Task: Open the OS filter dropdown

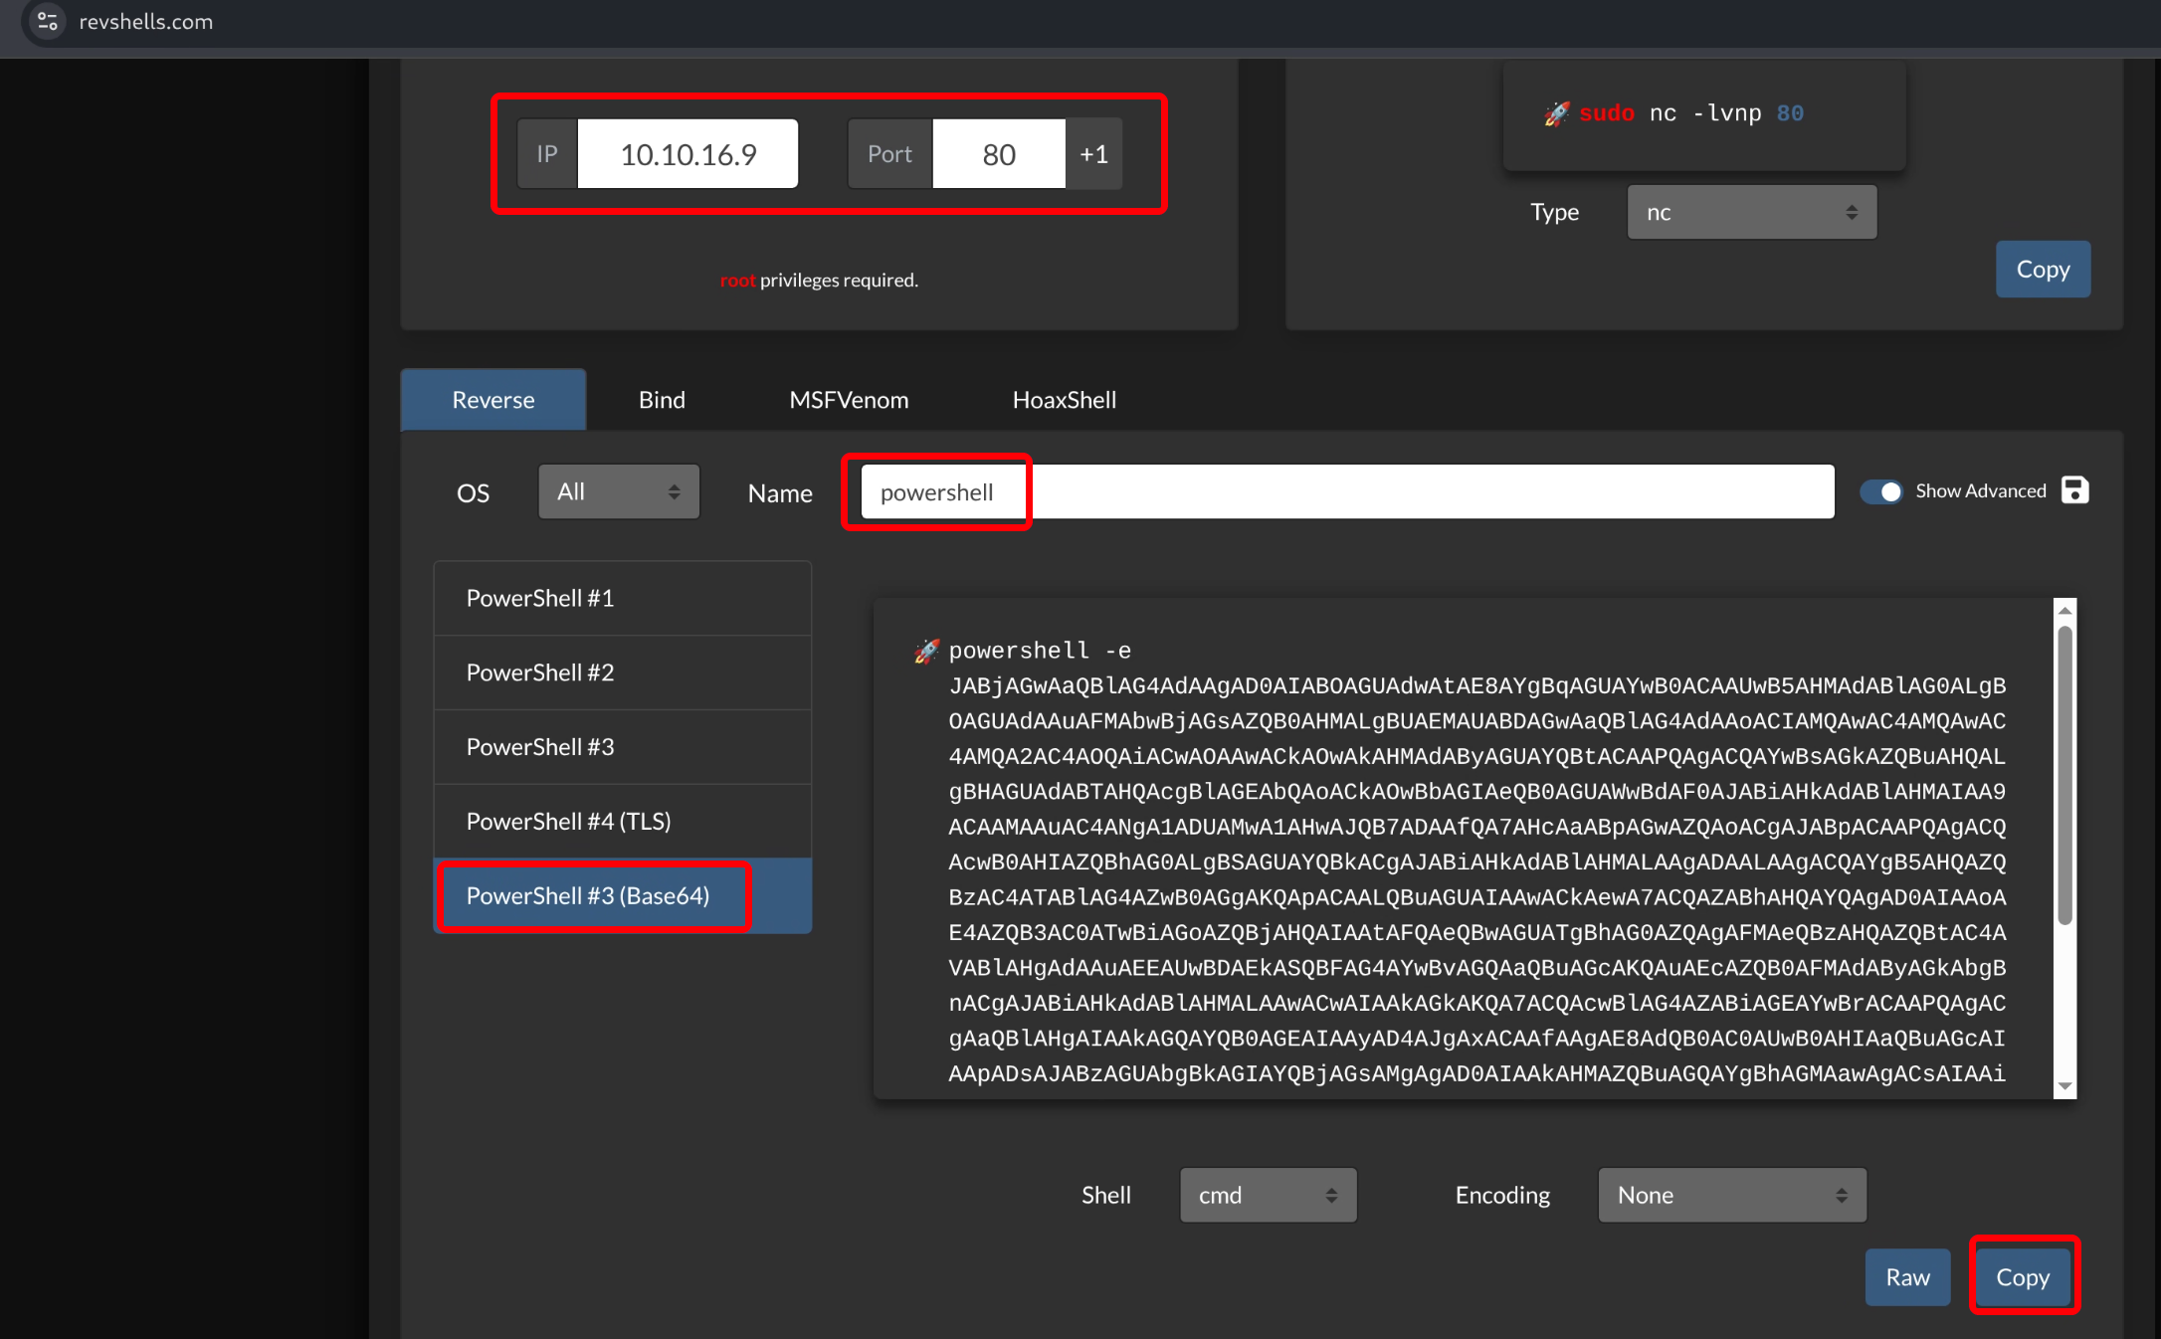Action: 618,491
